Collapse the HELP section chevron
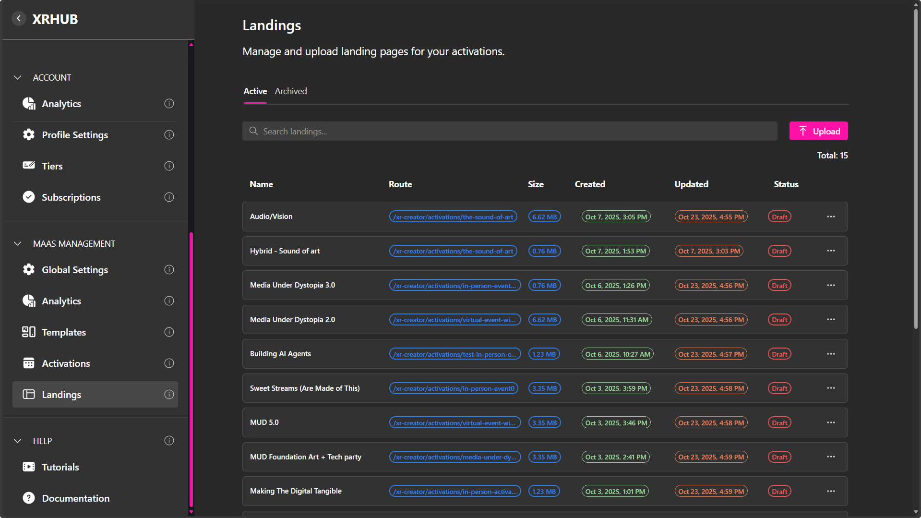This screenshot has height=518, width=921. click(x=18, y=441)
